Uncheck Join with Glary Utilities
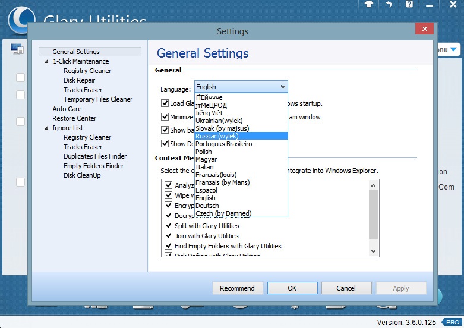464x328 pixels. (x=169, y=236)
